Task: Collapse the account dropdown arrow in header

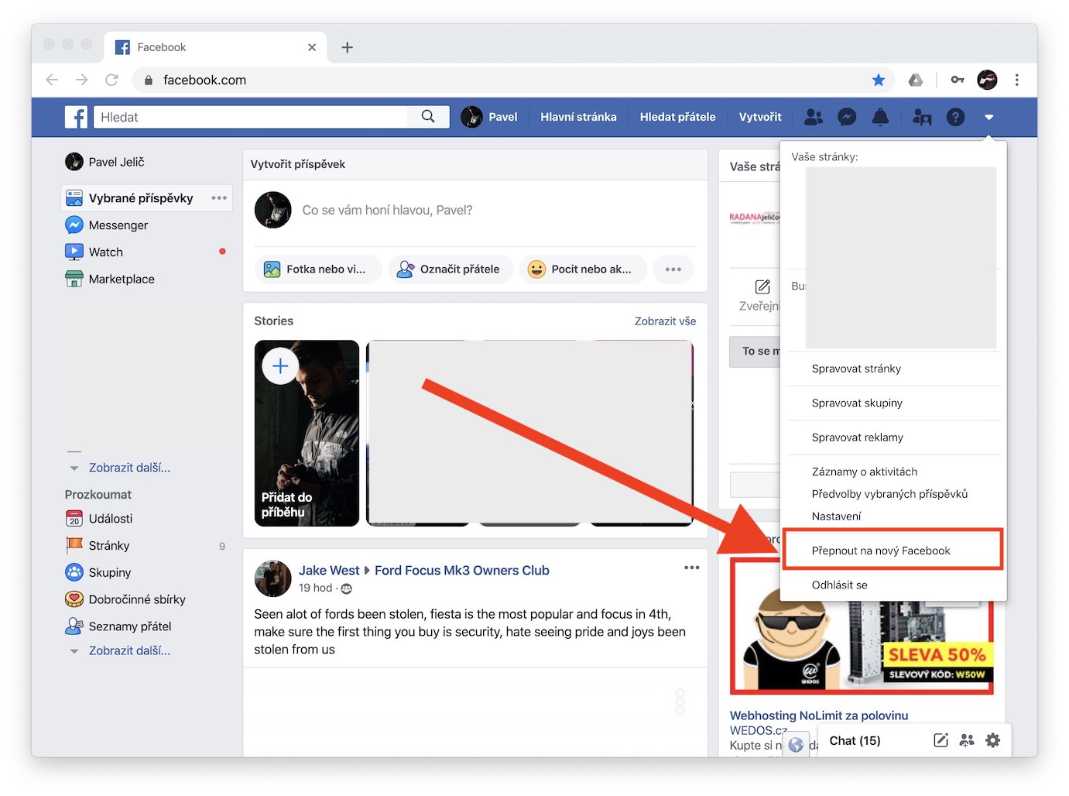Action: (988, 117)
